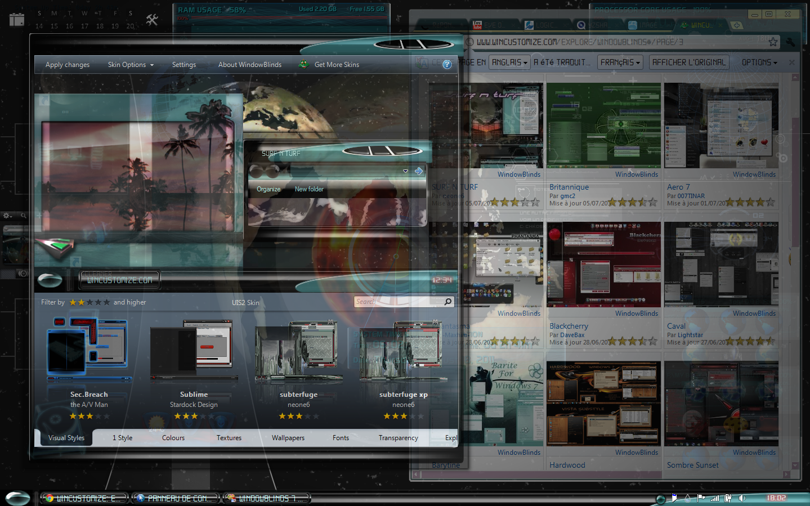
Task: Click Apply changes in WindowBlinds
Action: (68, 65)
